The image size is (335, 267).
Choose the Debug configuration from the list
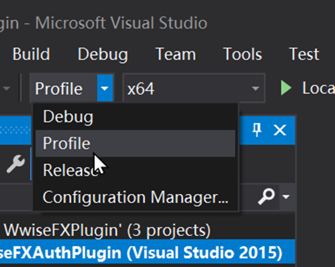click(x=68, y=117)
